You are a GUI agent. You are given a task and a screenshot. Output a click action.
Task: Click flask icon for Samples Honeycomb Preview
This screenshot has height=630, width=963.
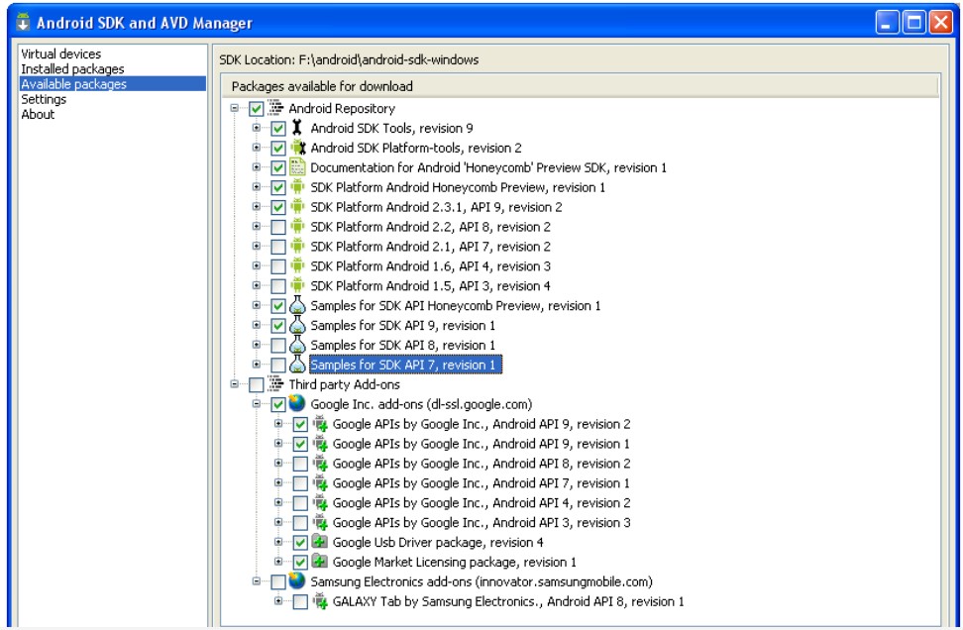point(297,305)
